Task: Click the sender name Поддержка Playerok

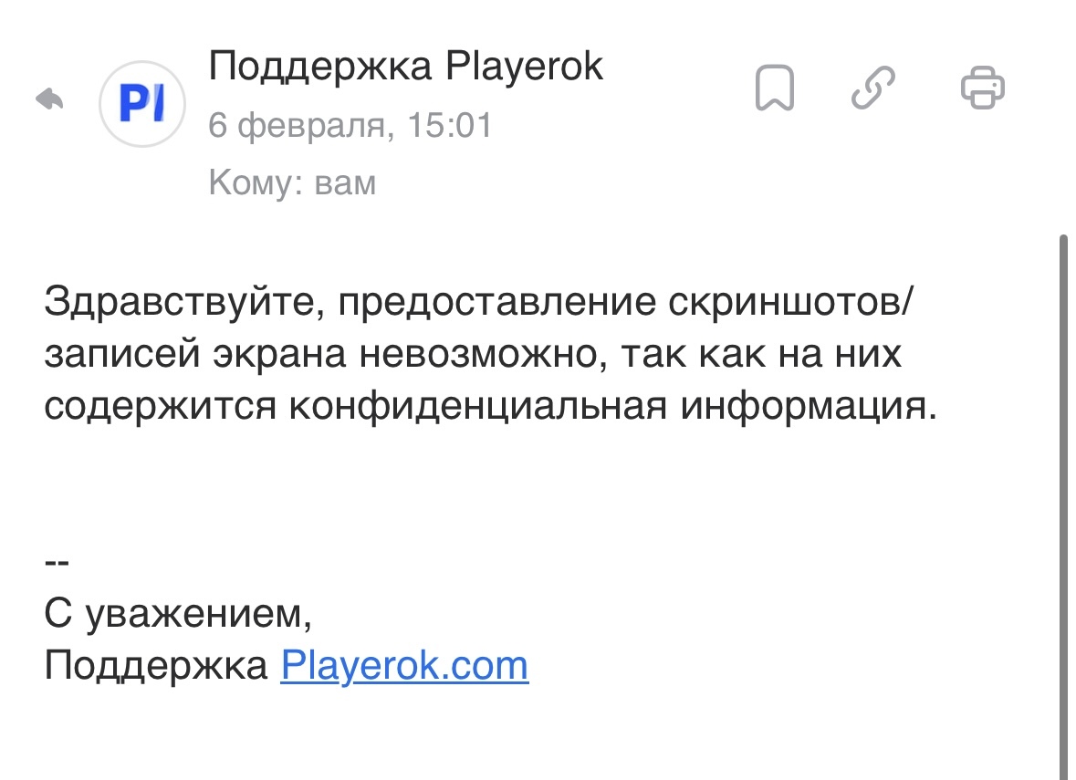Action: pos(406,65)
